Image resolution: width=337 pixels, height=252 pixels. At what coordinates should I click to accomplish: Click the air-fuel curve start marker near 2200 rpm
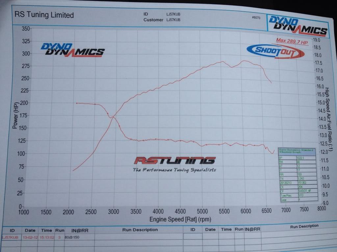tap(76, 103)
